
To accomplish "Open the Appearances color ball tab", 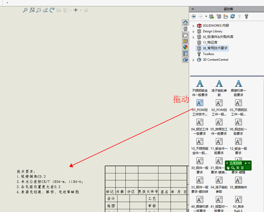I will 185,47.
